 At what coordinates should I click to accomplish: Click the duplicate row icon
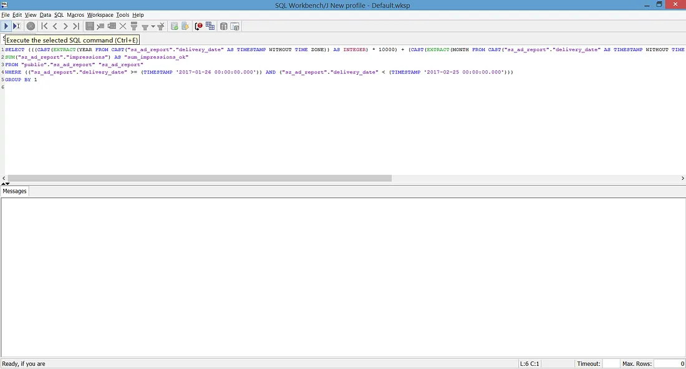pos(112,26)
